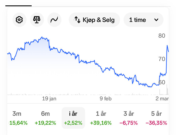
Task: Click the compare scales icon
Action: tap(37, 20)
